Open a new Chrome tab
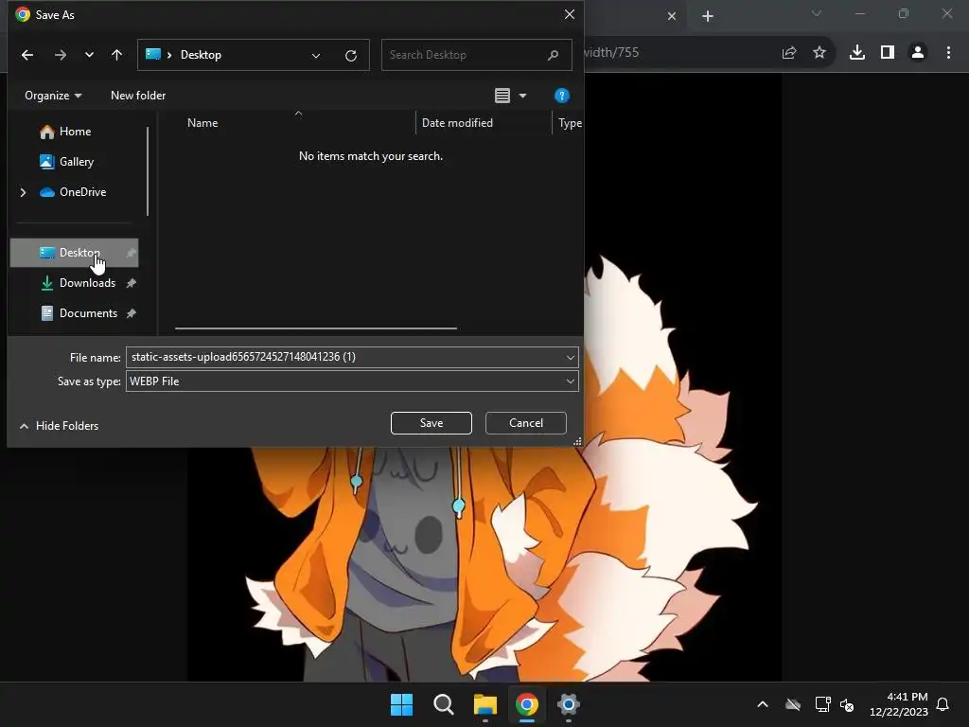Image resolution: width=969 pixels, height=727 pixels. pyautogui.click(x=708, y=16)
